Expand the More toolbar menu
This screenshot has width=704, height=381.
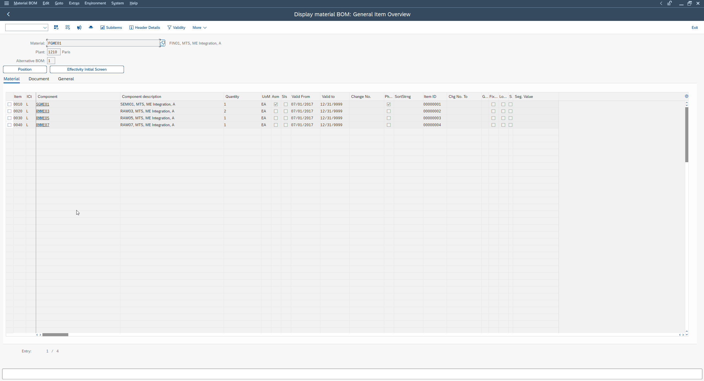[199, 27]
